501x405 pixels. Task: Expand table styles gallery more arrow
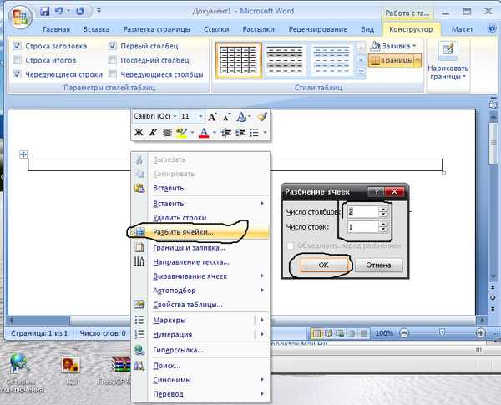point(361,73)
